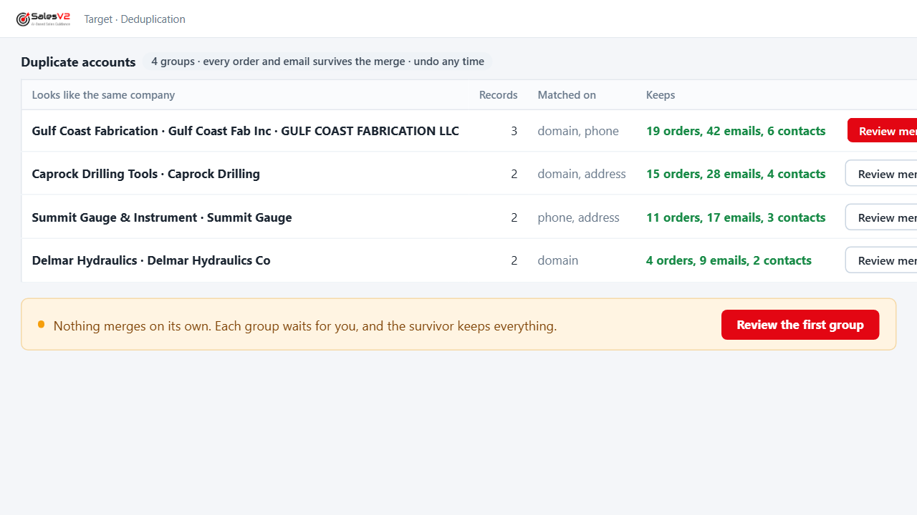Click the Keeps column header
917x515 pixels.
click(x=661, y=94)
